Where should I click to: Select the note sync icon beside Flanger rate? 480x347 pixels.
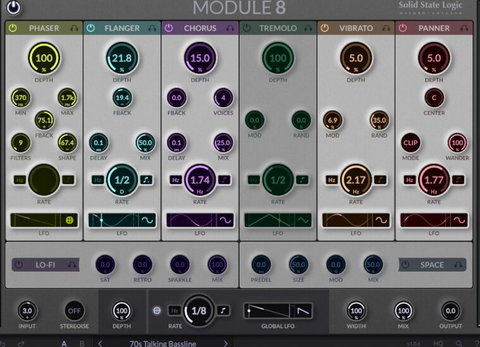point(147,180)
